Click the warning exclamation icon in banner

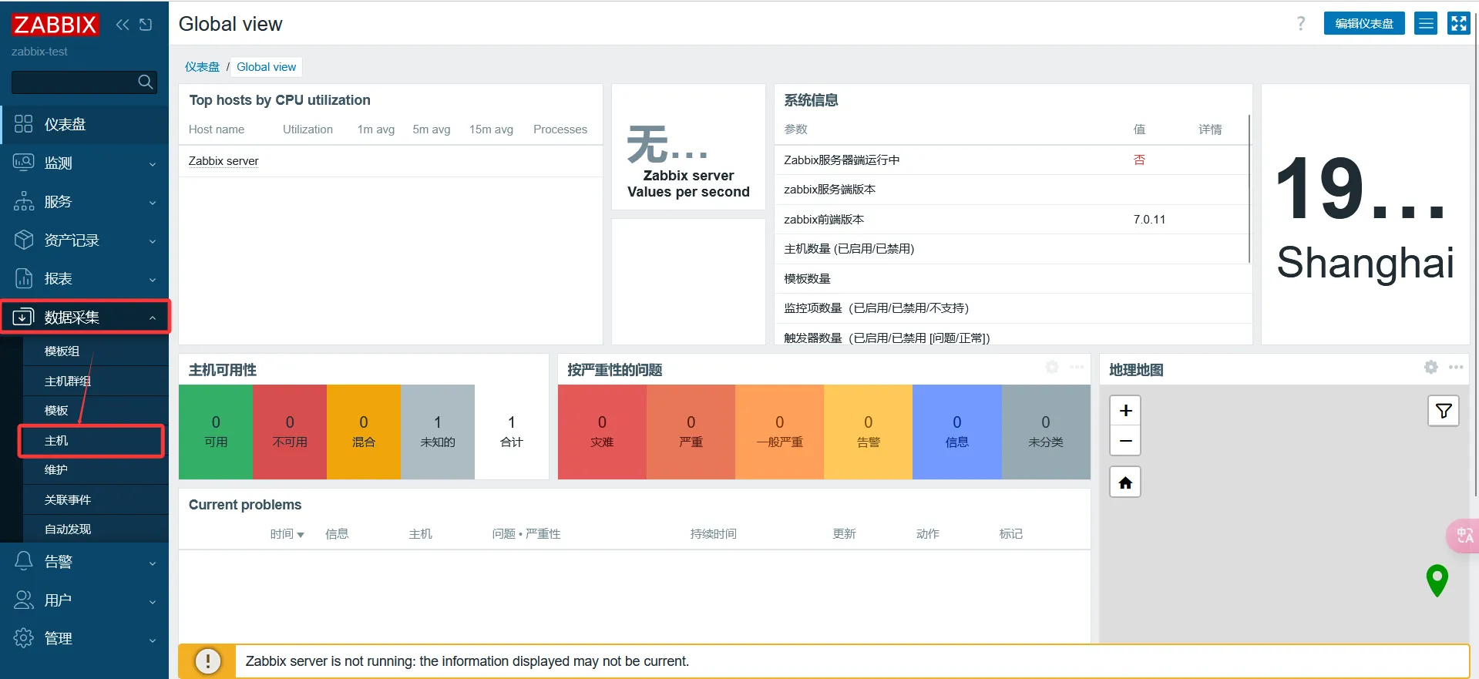(x=208, y=661)
